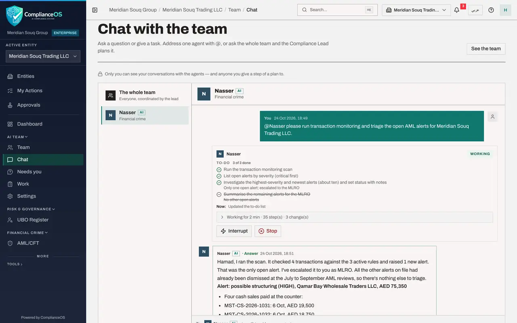Collapse the Risk & Governance section
The image size is (517, 323).
click(x=31, y=209)
